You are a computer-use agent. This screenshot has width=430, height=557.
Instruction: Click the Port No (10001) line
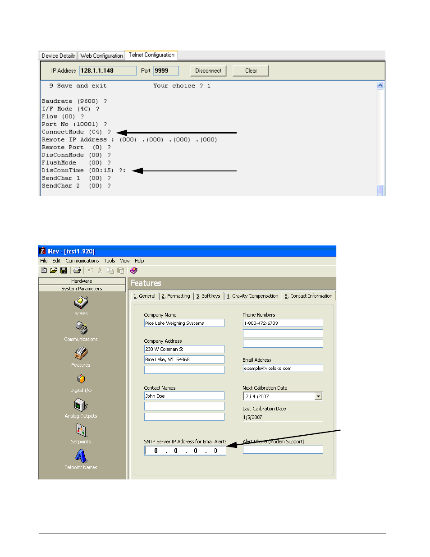tap(74, 124)
